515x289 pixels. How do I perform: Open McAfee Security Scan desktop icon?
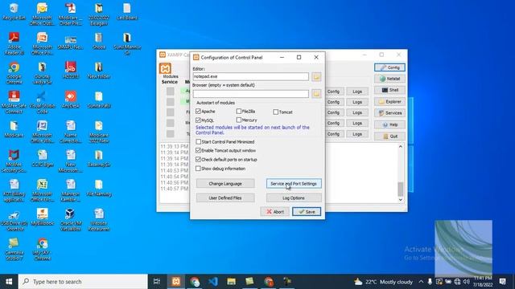pos(14,161)
